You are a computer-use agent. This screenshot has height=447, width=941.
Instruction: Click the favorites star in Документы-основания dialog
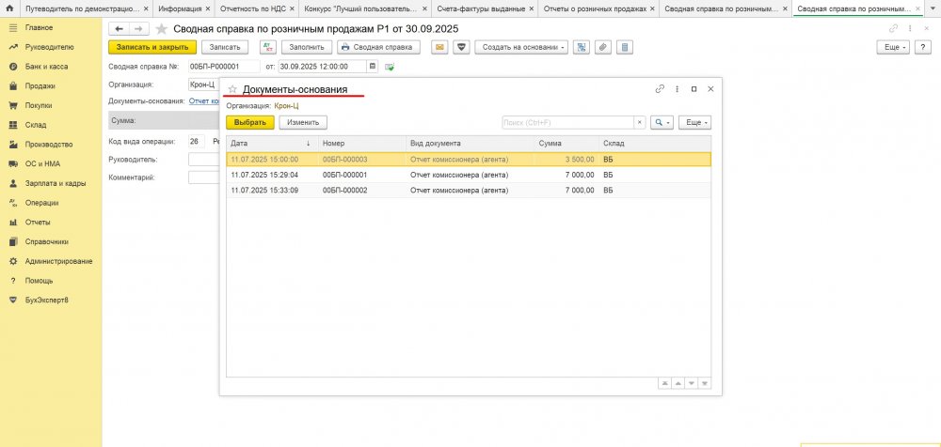pyautogui.click(x=232, y=89)
